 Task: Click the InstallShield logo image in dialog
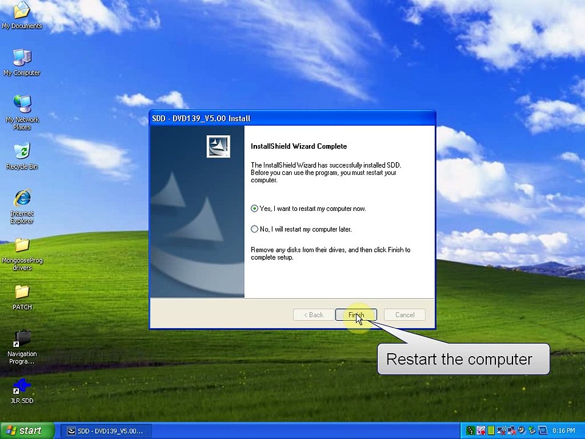point(218,146)
